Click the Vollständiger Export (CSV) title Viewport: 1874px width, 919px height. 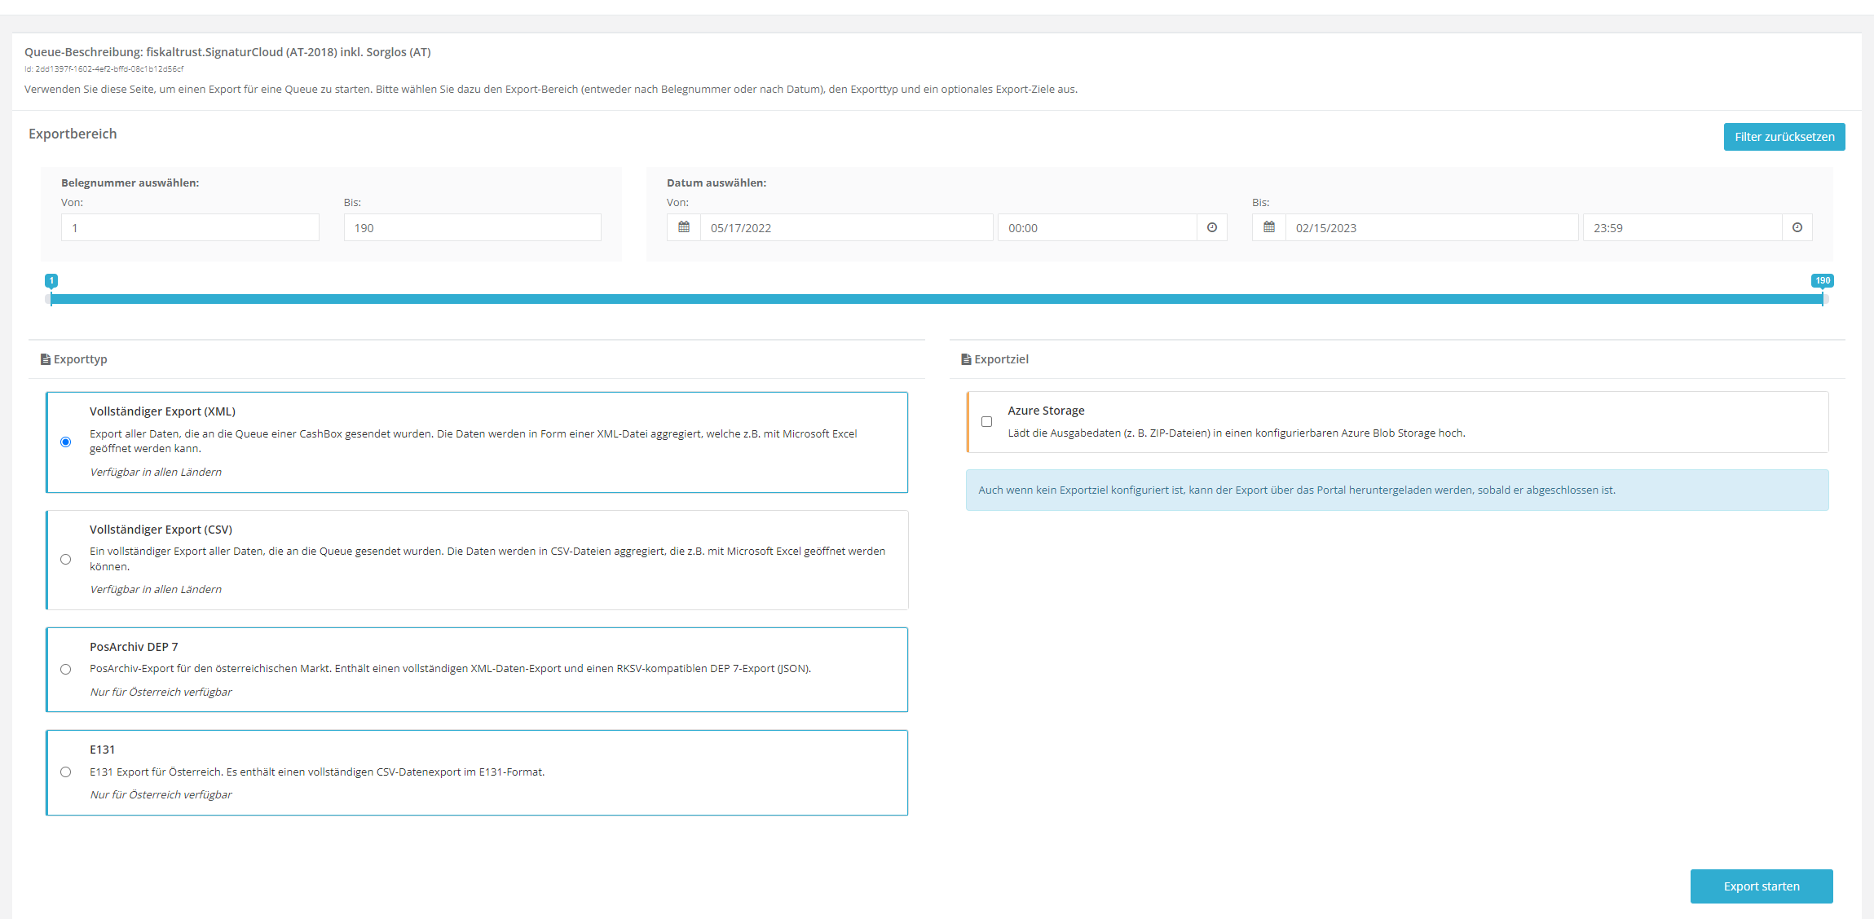[161, 530]
